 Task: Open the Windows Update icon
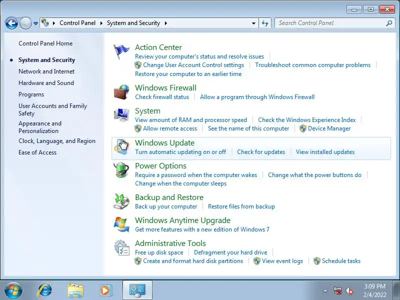(121, 147)
